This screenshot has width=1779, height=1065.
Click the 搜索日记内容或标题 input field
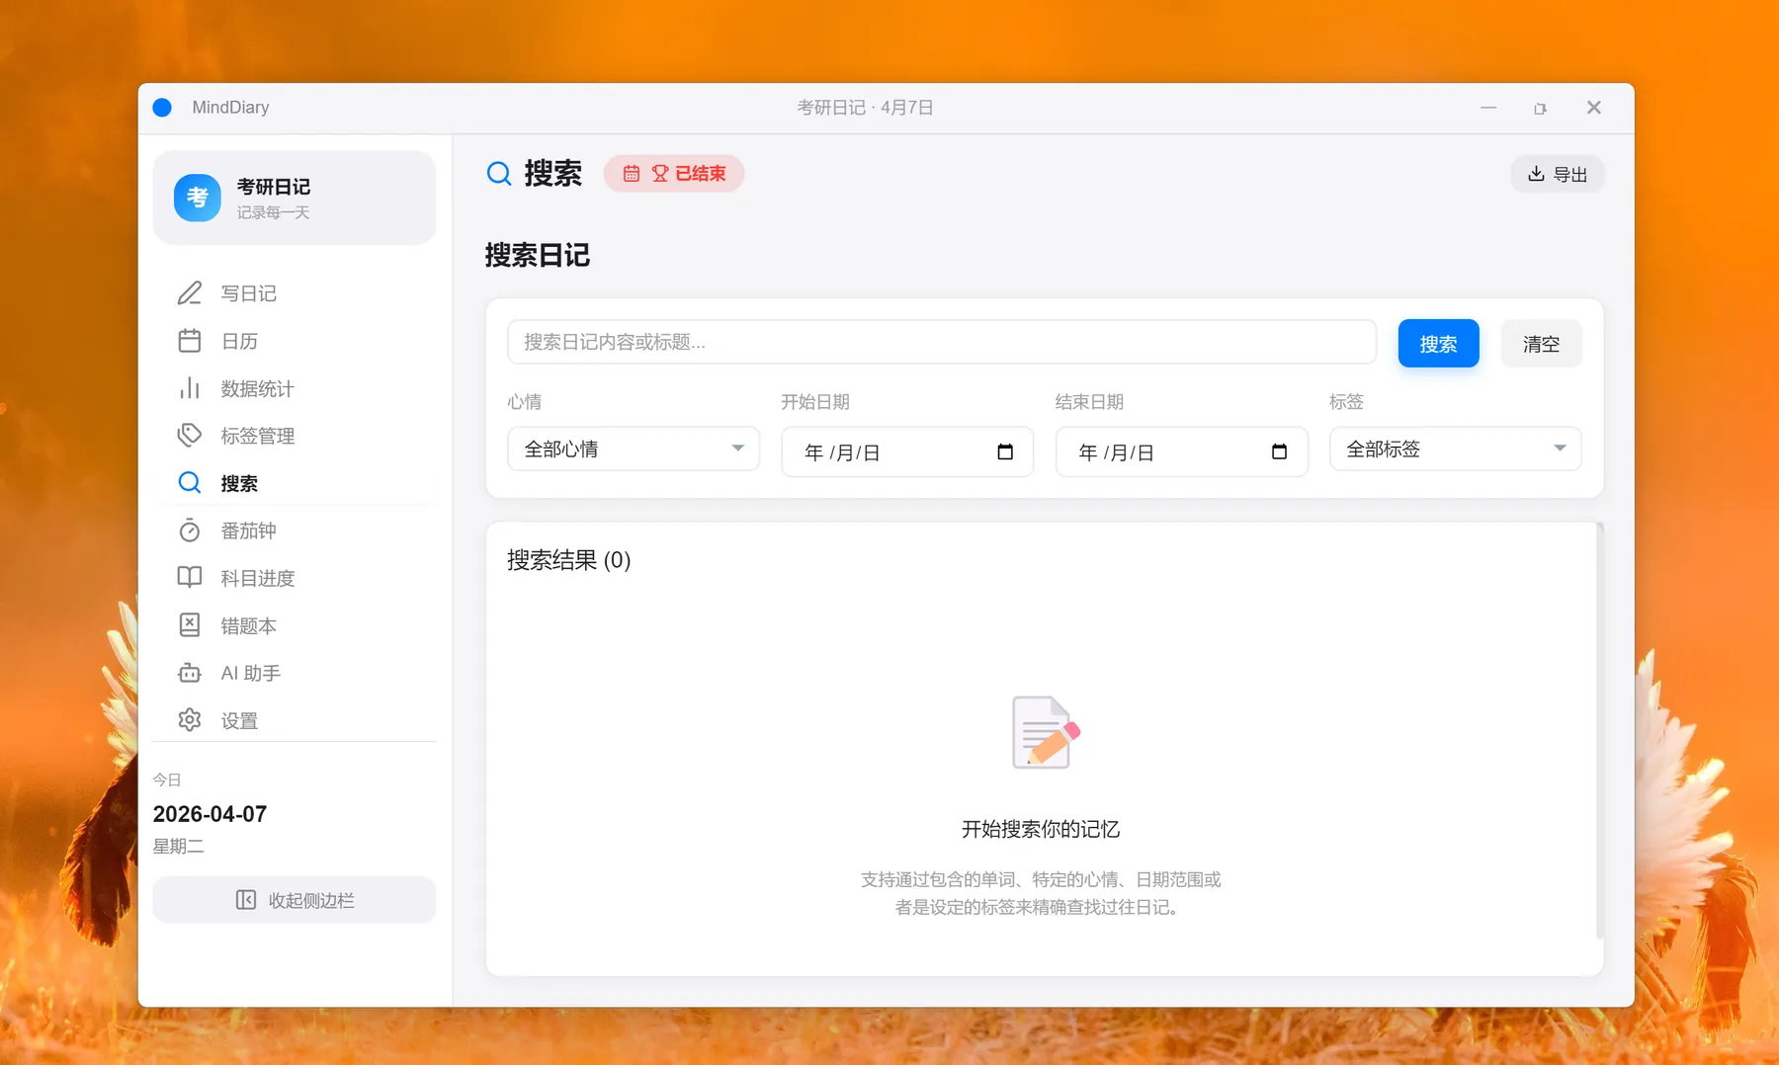click(941, 342)
